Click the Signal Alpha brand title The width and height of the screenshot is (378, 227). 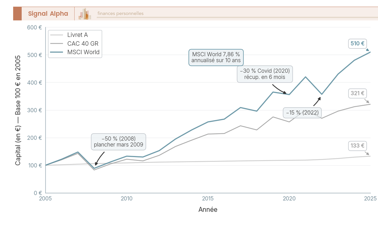[48, 14]
